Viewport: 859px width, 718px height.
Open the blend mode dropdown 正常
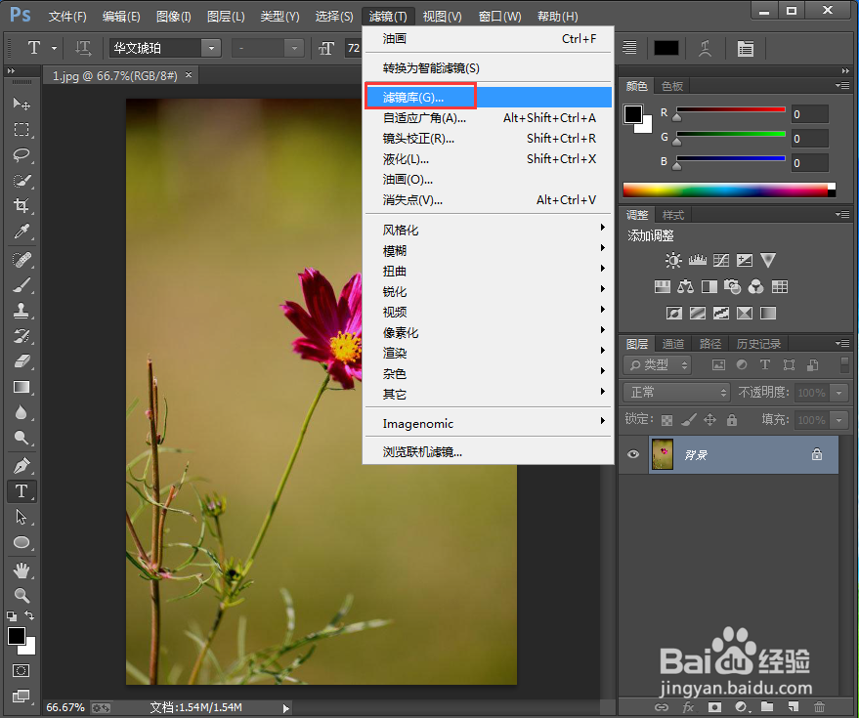[676, 392]
